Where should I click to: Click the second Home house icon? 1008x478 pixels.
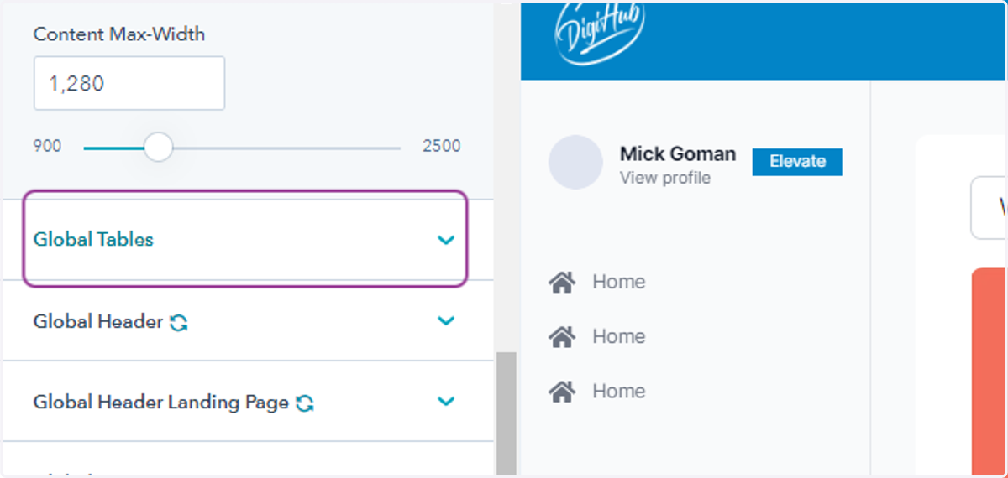[561, 336]
